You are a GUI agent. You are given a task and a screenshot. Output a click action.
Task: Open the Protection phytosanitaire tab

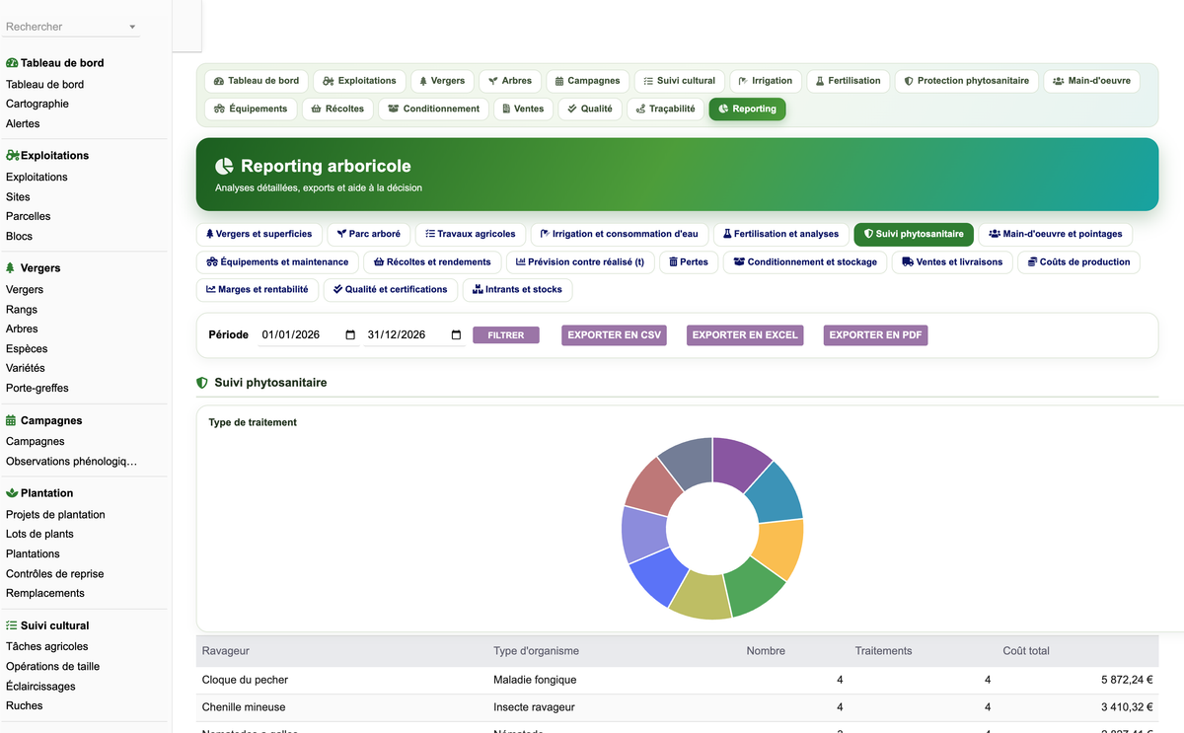click(x=967, y=81)
